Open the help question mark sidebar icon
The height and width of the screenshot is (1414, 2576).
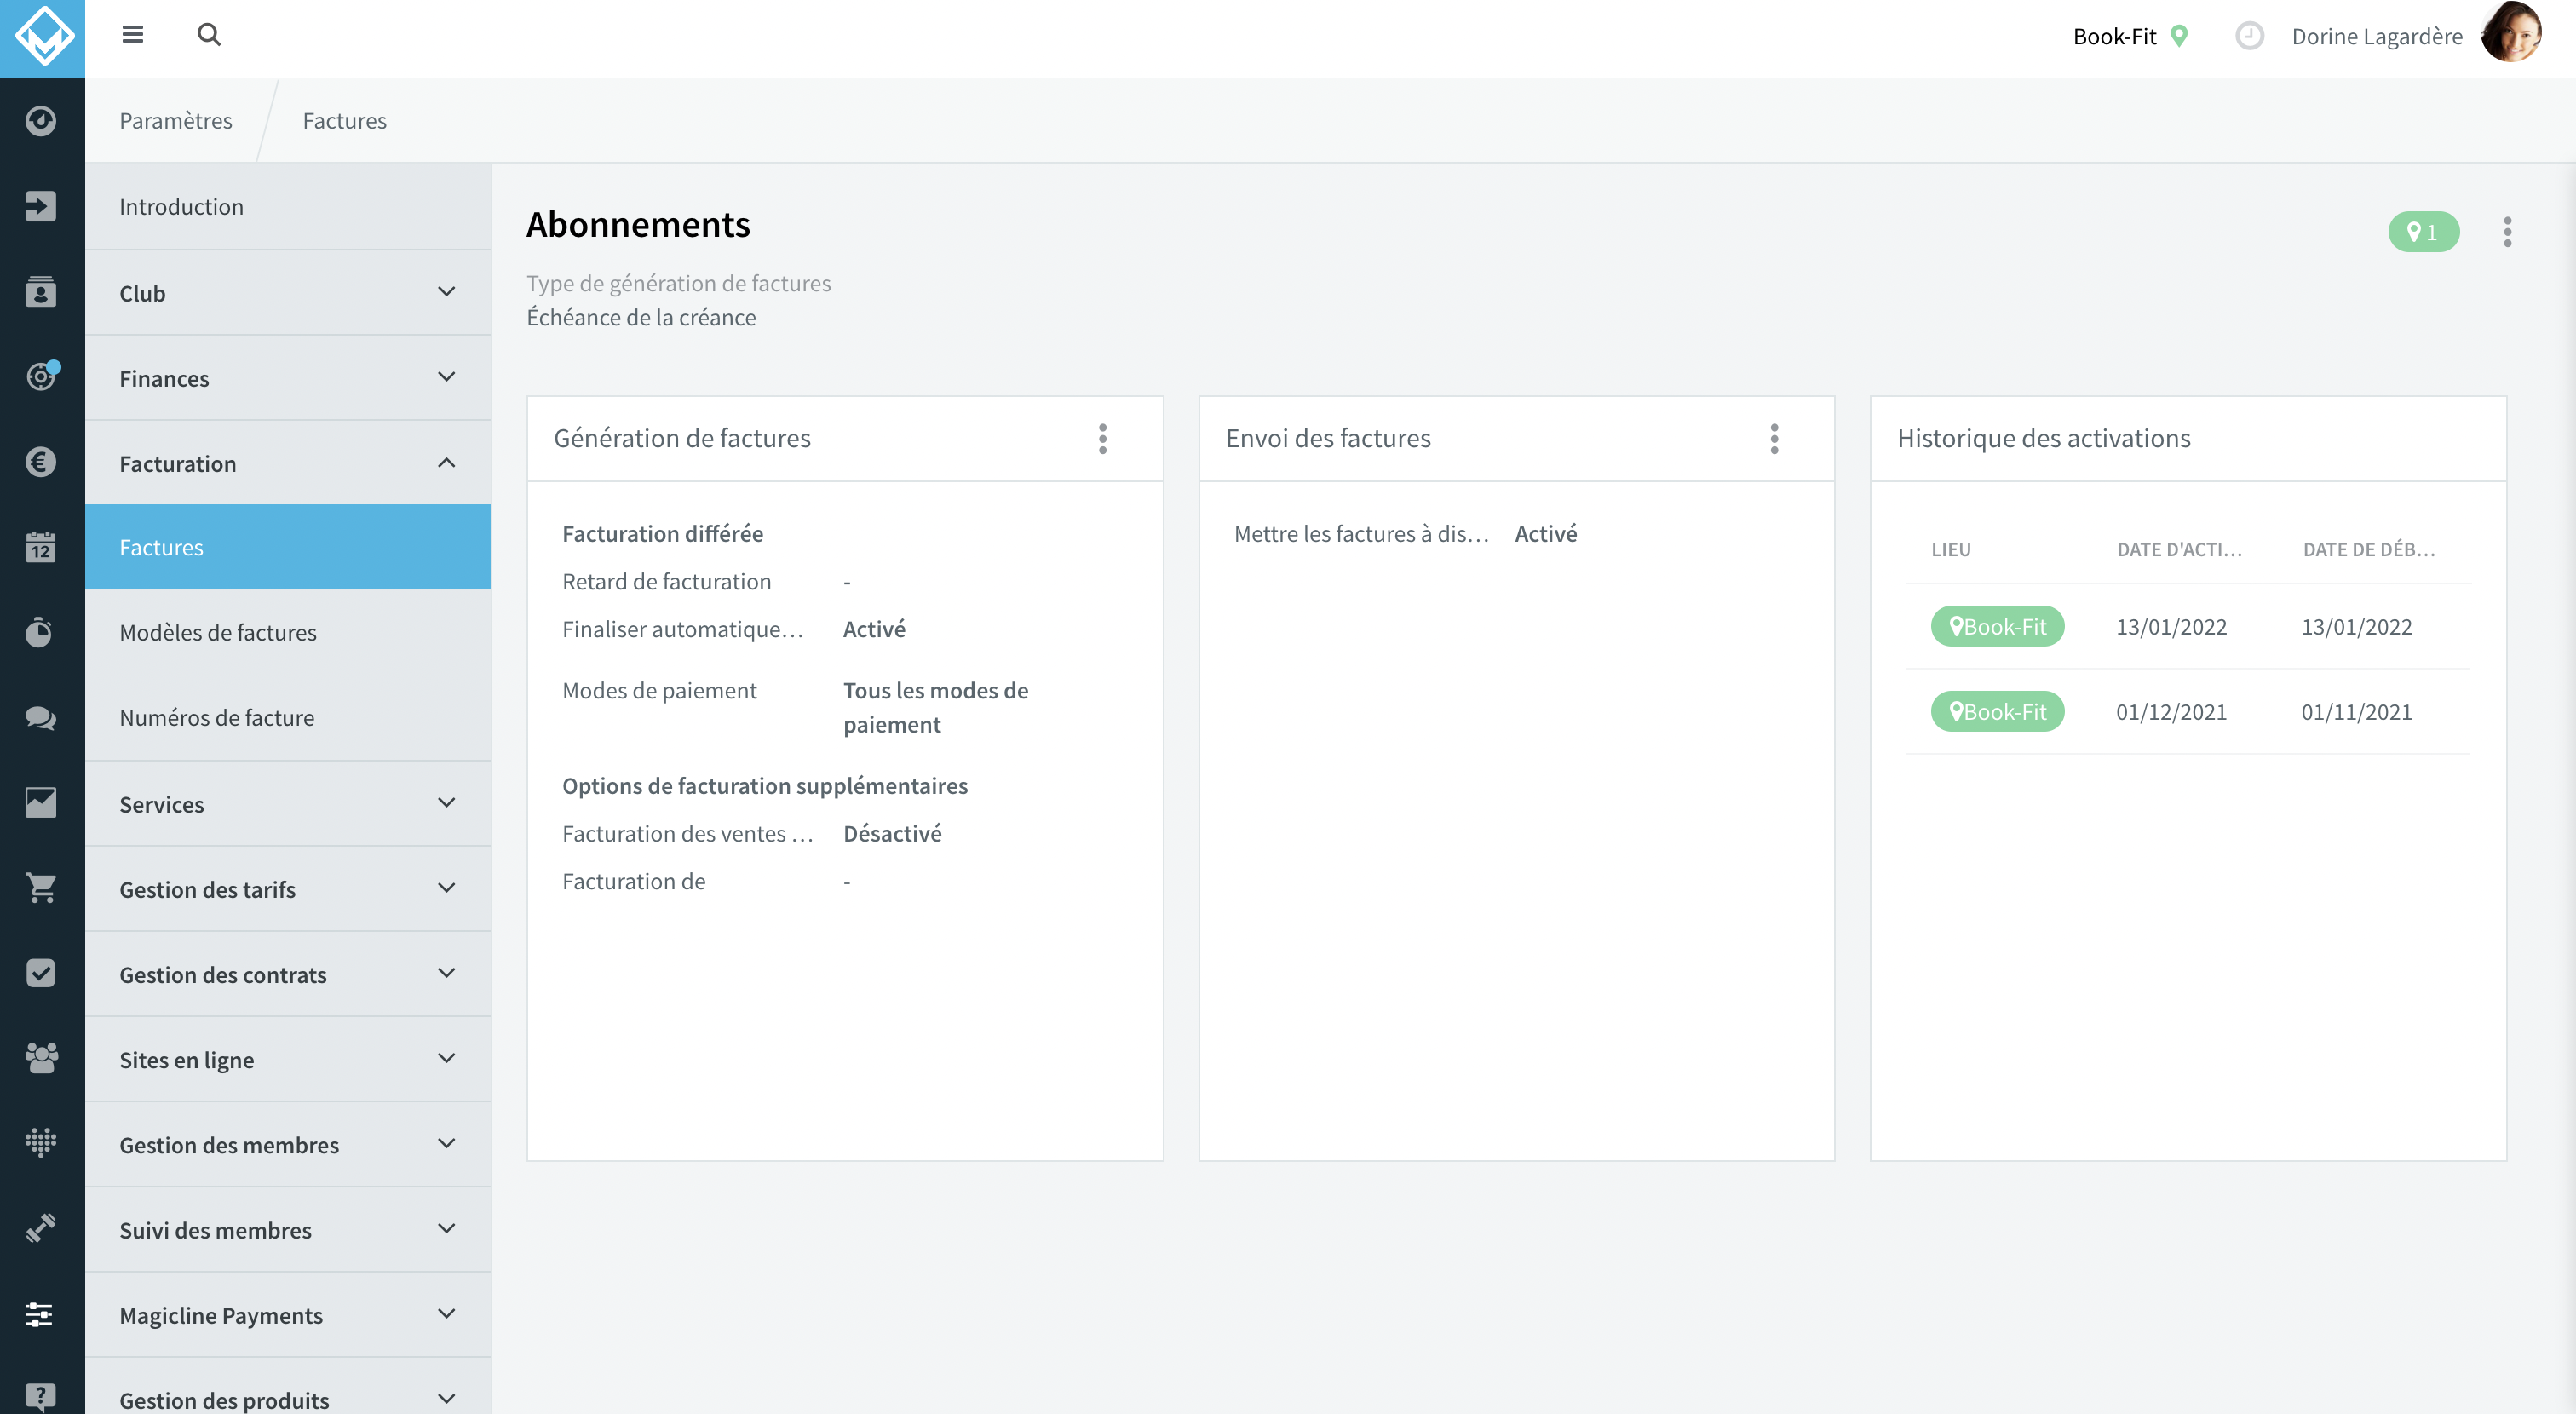point(41,1397)
